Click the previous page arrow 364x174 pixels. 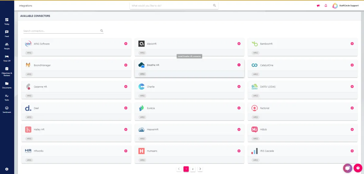[179, 169]
